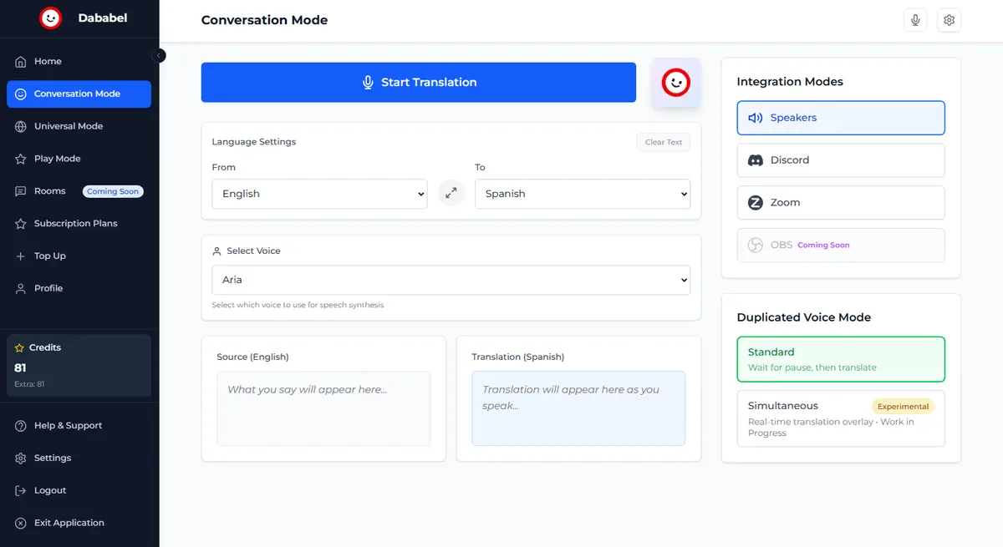Click the Play Mode star icon
Screen dimensions: 1003x547
(x=21, y=159)
